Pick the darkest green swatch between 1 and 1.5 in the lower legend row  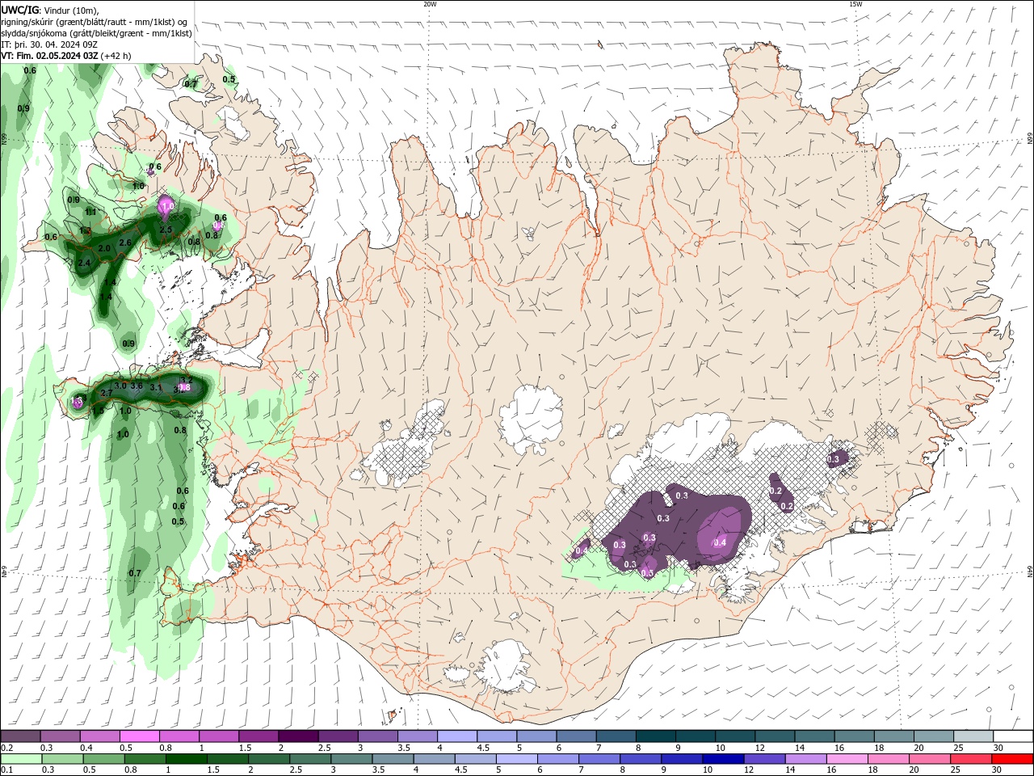[x=188, y=759]
